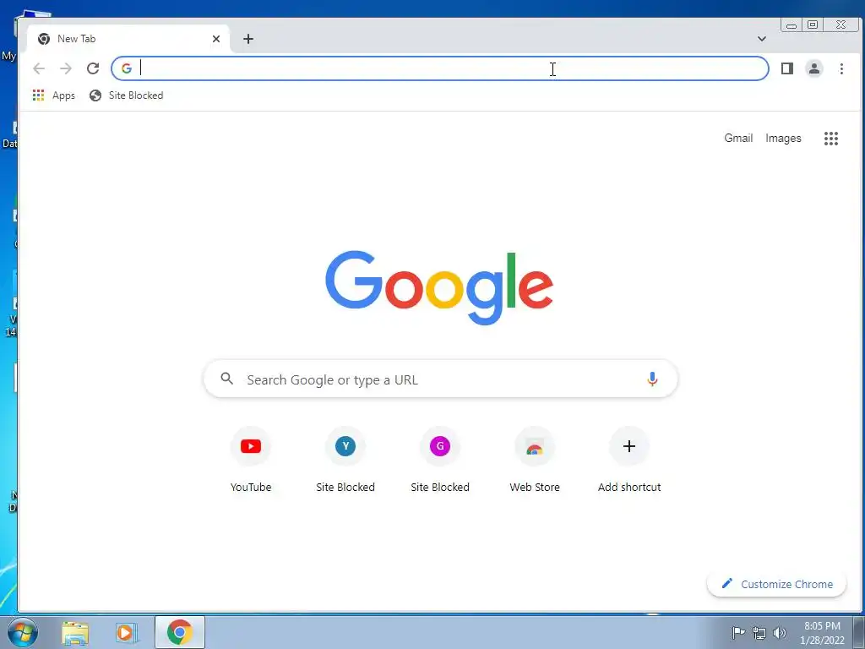Open the Chrome three-dot menu
Image resolution: width=865 pixels, height=649 pixels.
coord(841,68)
